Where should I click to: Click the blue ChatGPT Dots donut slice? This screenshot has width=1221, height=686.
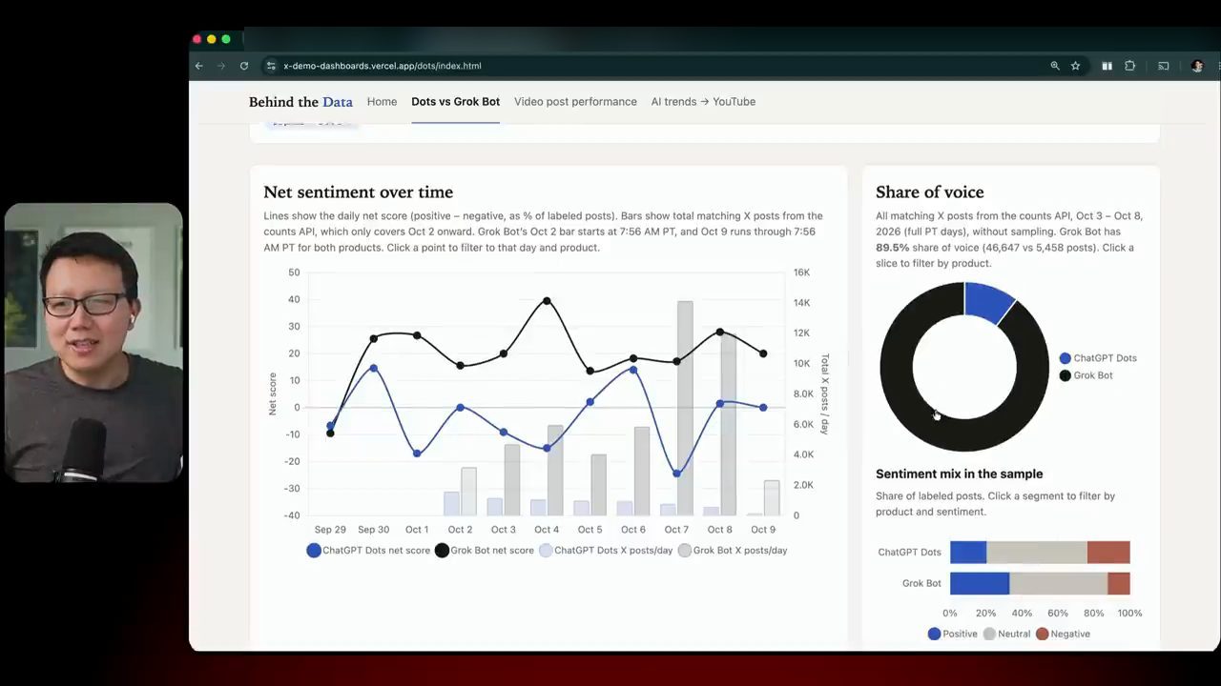(x=989, y=302)
